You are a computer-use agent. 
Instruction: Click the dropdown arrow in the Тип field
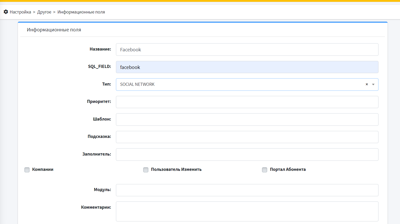pyautogui.click(x=373, y=85)
